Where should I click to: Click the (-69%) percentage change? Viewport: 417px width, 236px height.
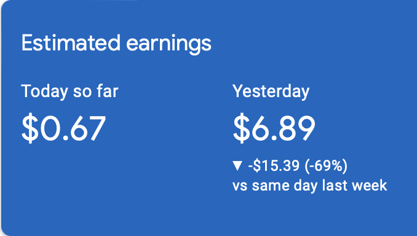(326, 166)
